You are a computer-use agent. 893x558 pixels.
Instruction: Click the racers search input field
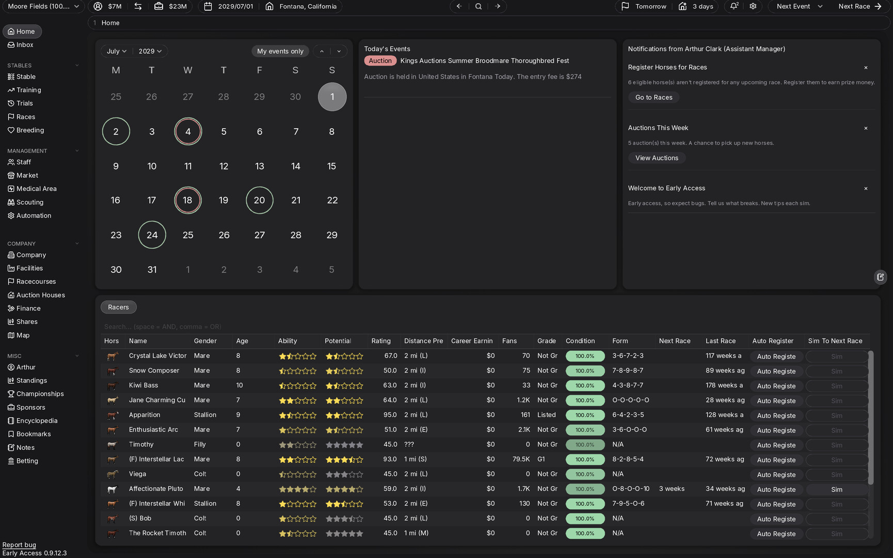click(484, 327)
